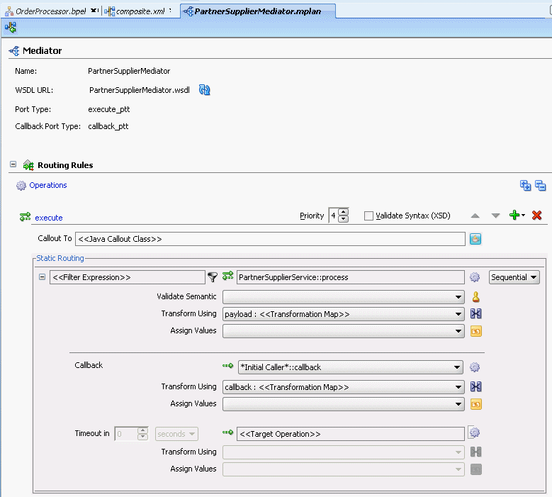The height and width of the screenshot is (497, 552).
Task: Open the Validate Semantic schematron icon
Action: click(476, 297)
